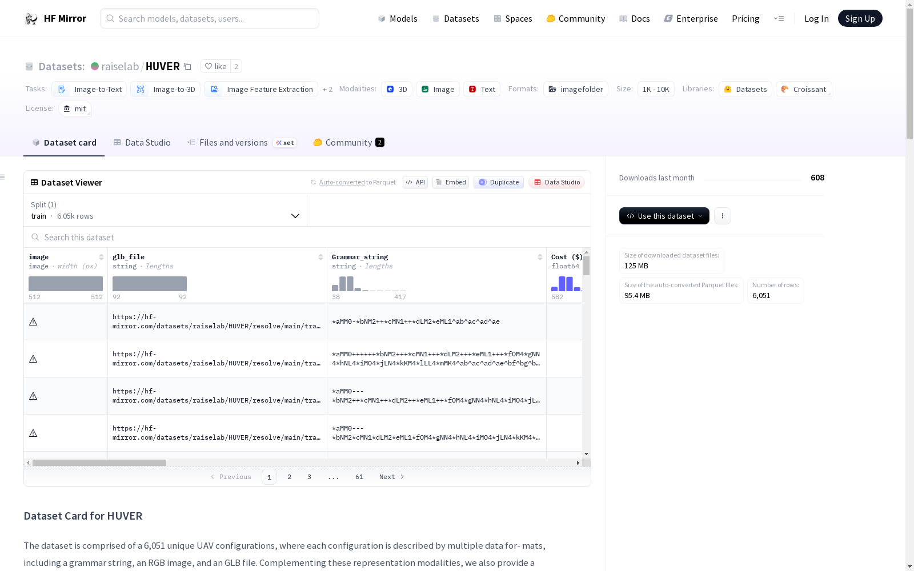Open Community in top navigation
This screenshot has width=914, height=571.
coord(576,19)
